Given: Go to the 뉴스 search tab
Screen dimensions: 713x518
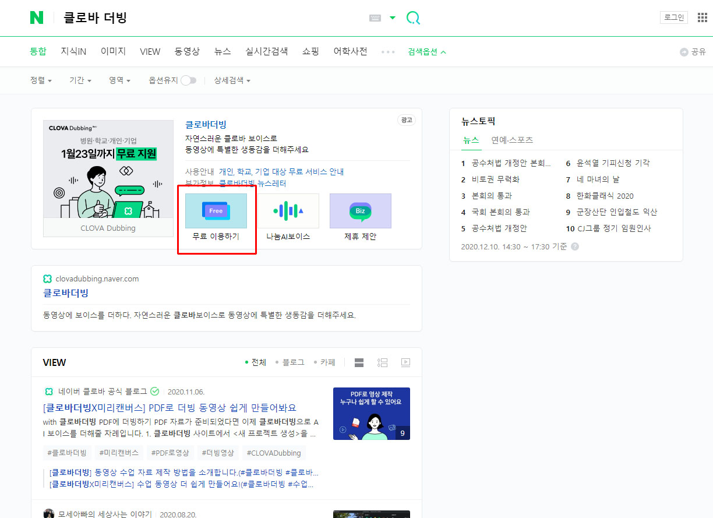Looking at the screenshot, I should coord(223,51).
